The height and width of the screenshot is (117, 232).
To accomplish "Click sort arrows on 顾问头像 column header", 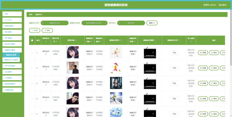I will [76, 40].
